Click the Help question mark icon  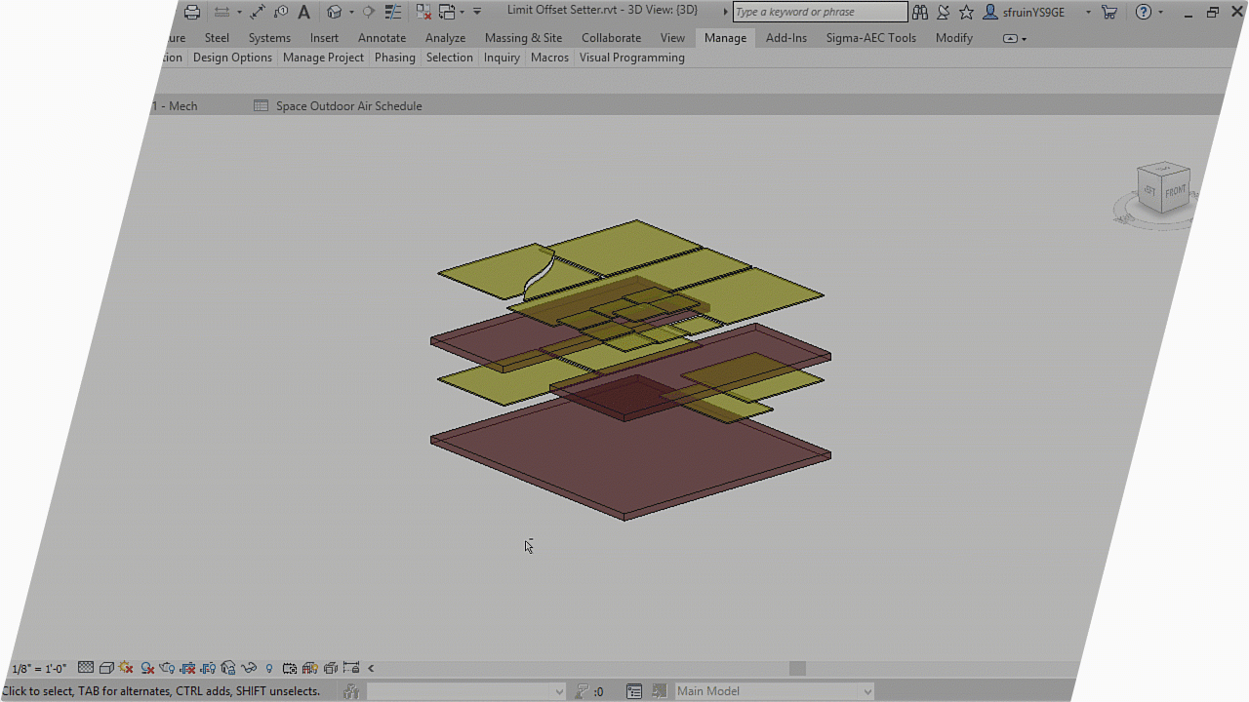1144,13
